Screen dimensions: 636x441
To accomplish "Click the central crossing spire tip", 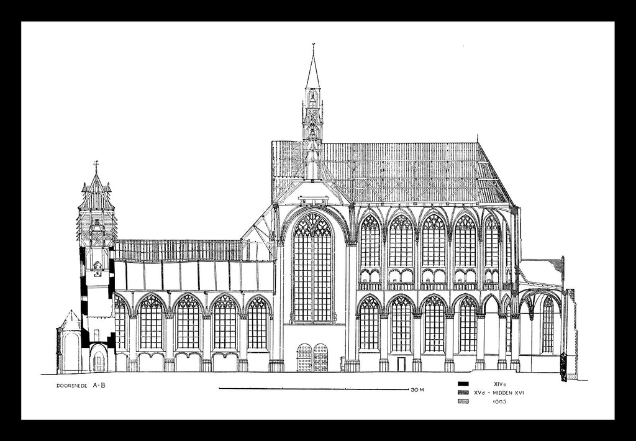I will [x=313, y=47].
